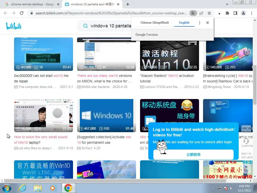The height and width of the screenshot is (193, 257).
Task: Open uploader cat who likes to sleep
Action: click(x=36, y=148)
